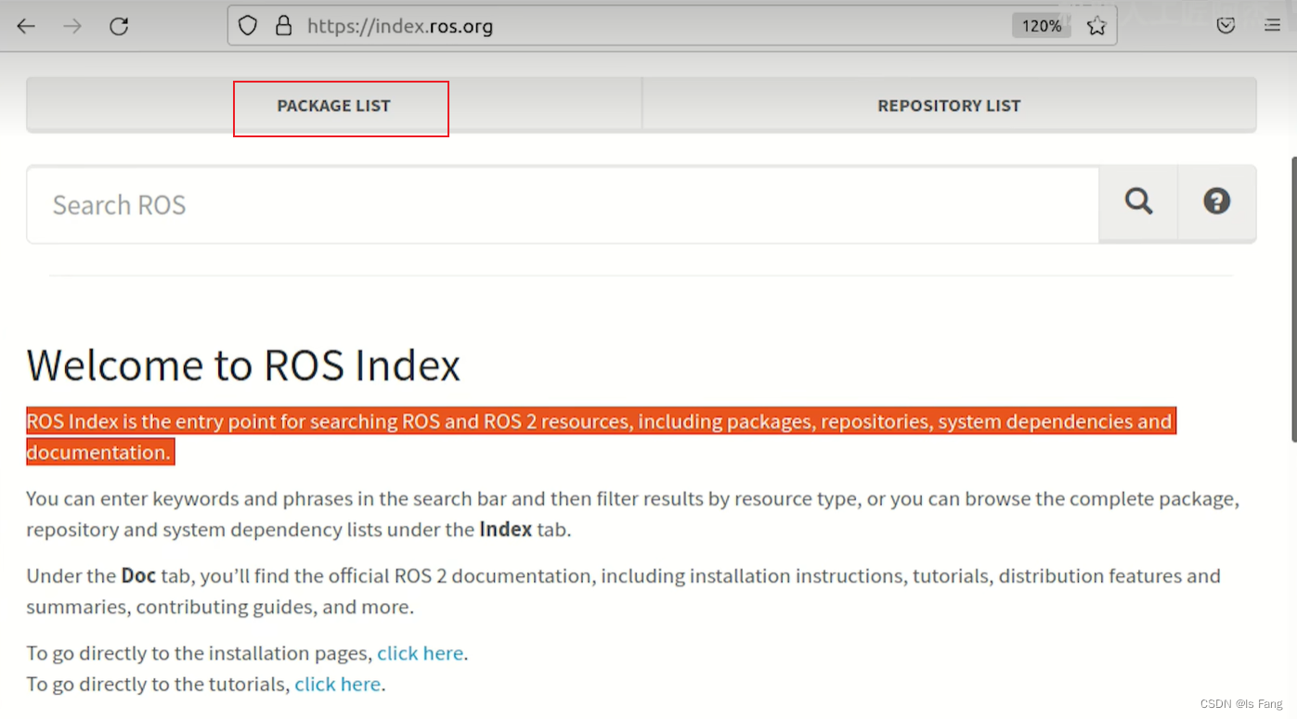This screenshot has height=719, width=1297.
Task: Focus the Search ROS input field
Action: [x=563, y=204]
